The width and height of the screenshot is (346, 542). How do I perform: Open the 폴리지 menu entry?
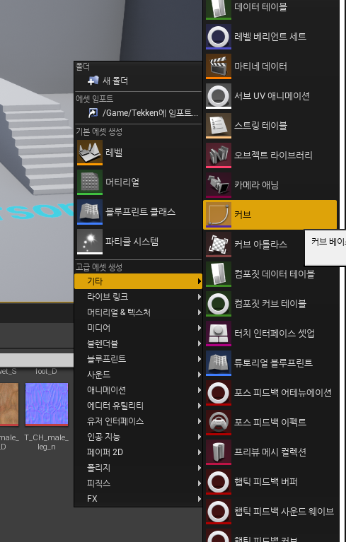tap(138, 468)
